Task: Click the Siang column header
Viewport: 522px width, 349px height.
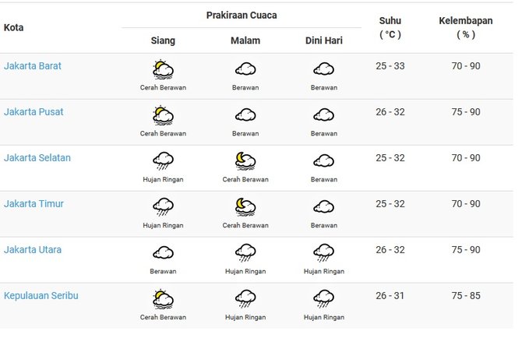Action: coord(163,41)
